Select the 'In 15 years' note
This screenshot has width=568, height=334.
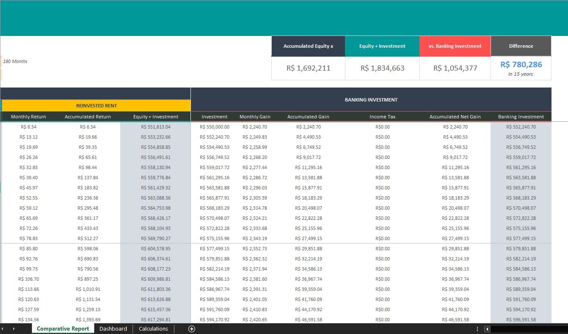pyautogui.click(x=521, y=74)
